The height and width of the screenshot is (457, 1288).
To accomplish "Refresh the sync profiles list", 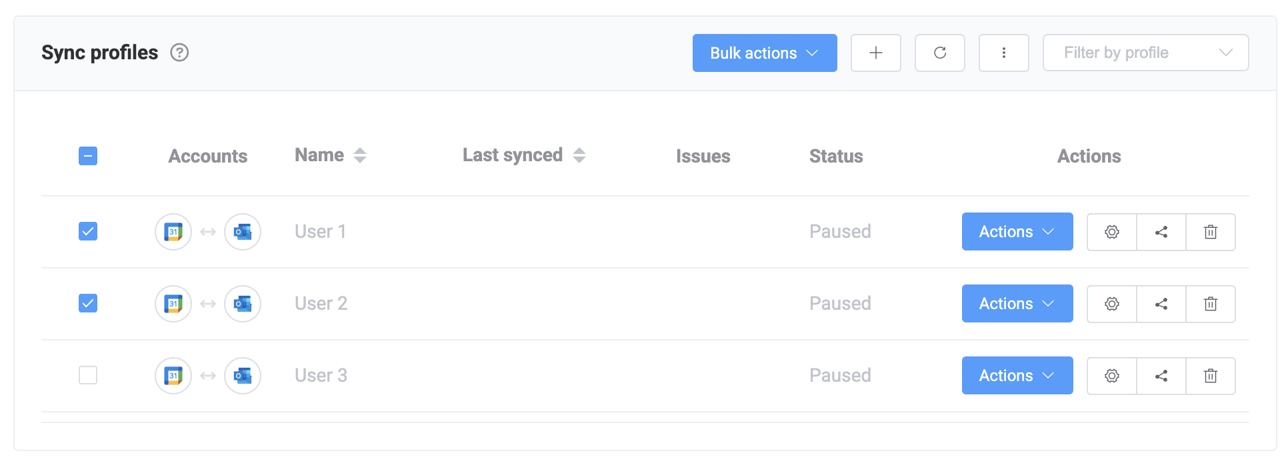I will click(x=939, y=53).
